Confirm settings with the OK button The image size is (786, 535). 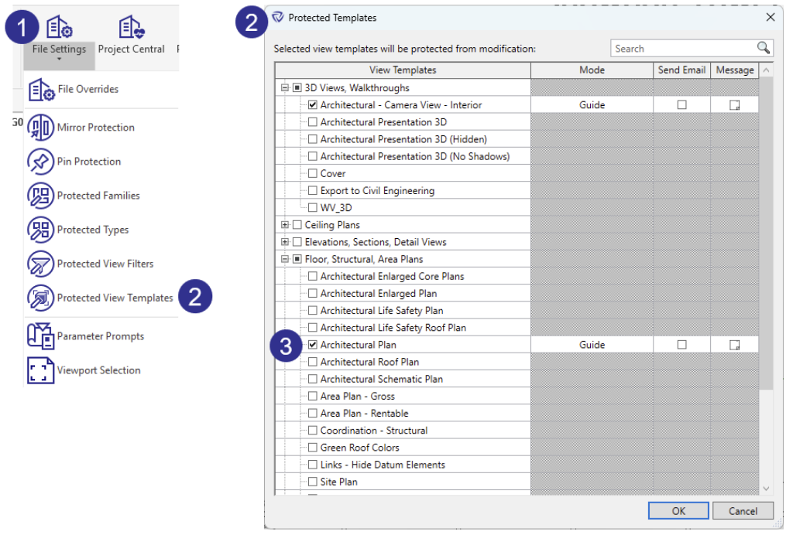coord(678,510)
